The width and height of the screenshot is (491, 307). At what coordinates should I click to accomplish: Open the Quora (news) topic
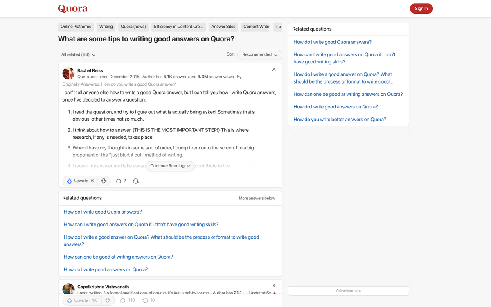tap(133, 26)
